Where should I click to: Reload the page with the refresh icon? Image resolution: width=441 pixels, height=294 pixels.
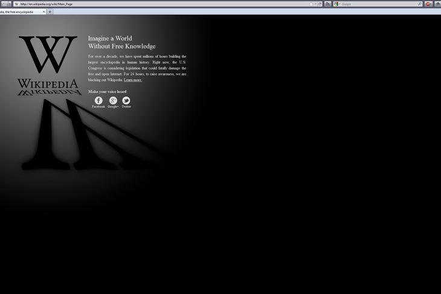(320, 4)
